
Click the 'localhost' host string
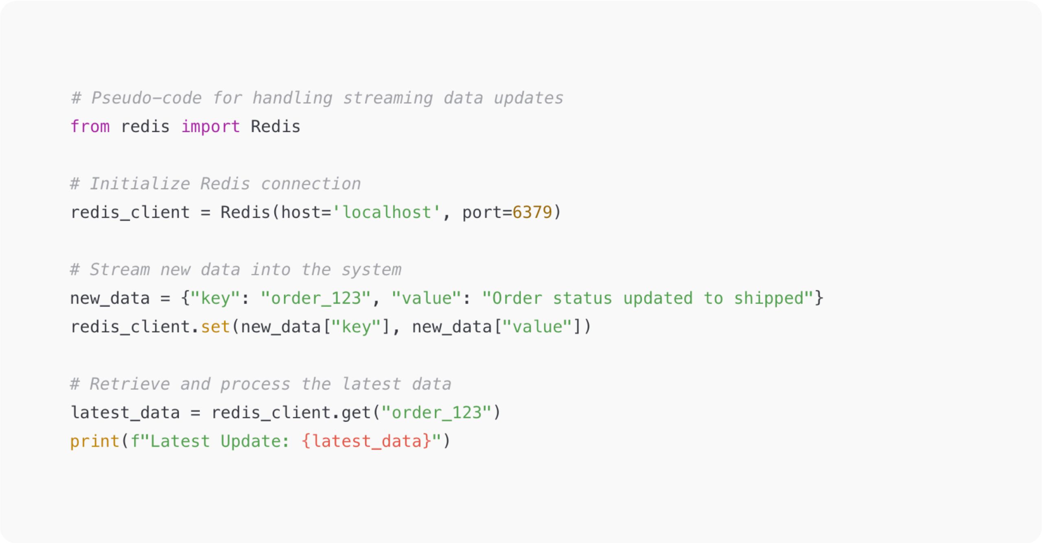coord(387,212)
